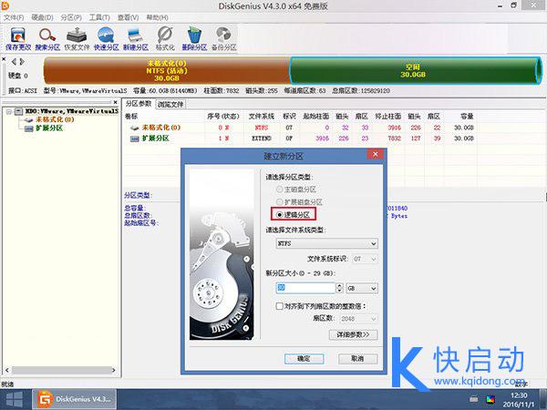547x410 pixels.
Task: Close the left tree panel
Action: pyautogui.click(x=116, y=102)
